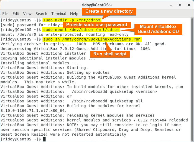This screenshot has width=194, height=142.
Task: Maximize the terminal window
Action: [180, 5]
